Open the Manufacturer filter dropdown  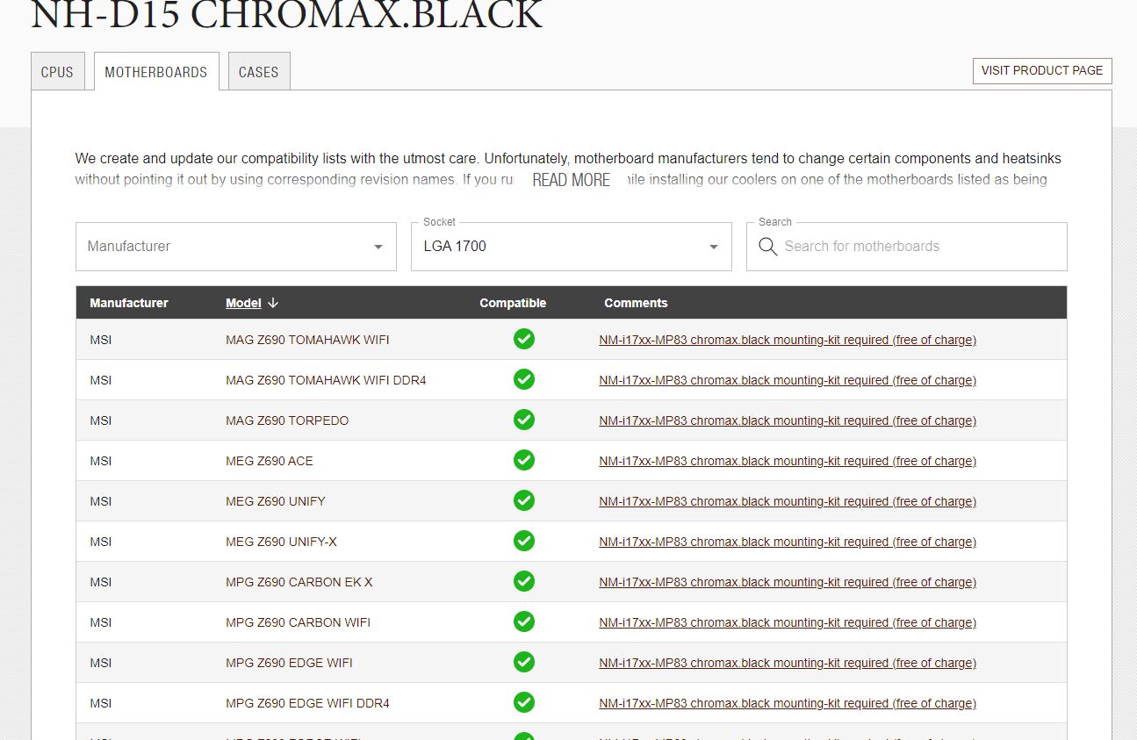pyautogui.click(x=236, y=247)
